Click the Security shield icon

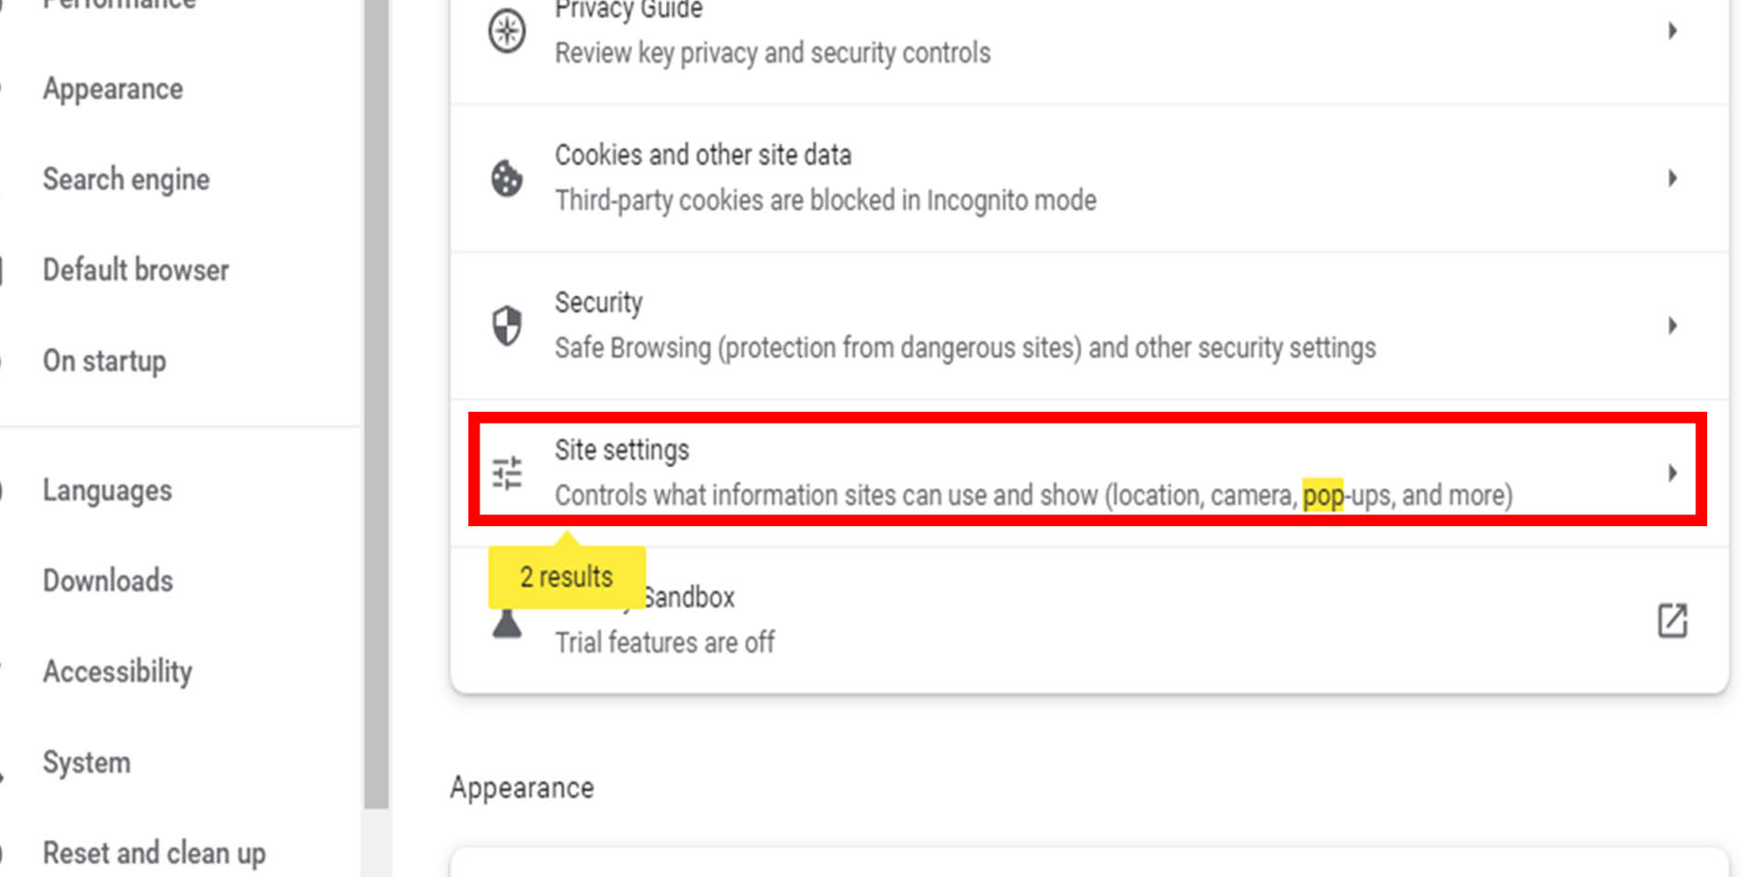click(x=506, y=325)
